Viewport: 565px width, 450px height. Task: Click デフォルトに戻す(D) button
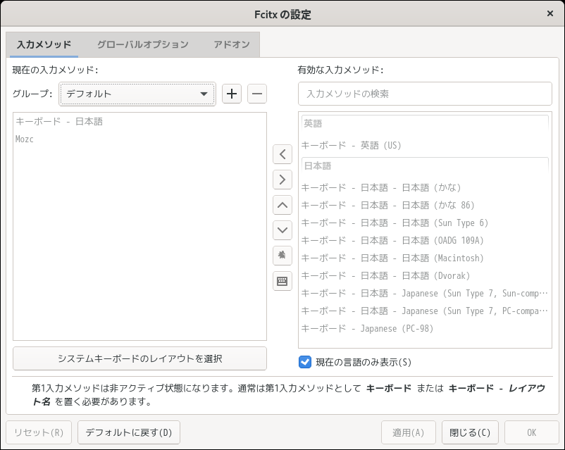coord(129,432)
